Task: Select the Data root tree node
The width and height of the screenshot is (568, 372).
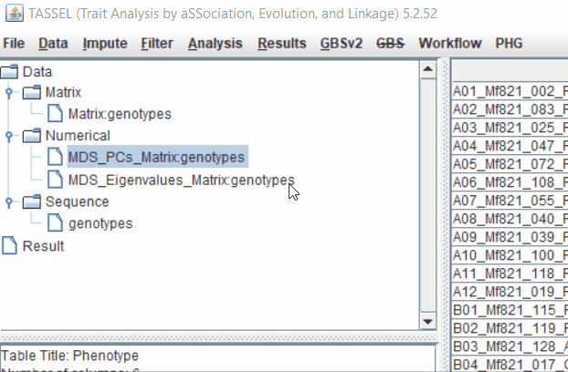Action: (x=37, y=72)
